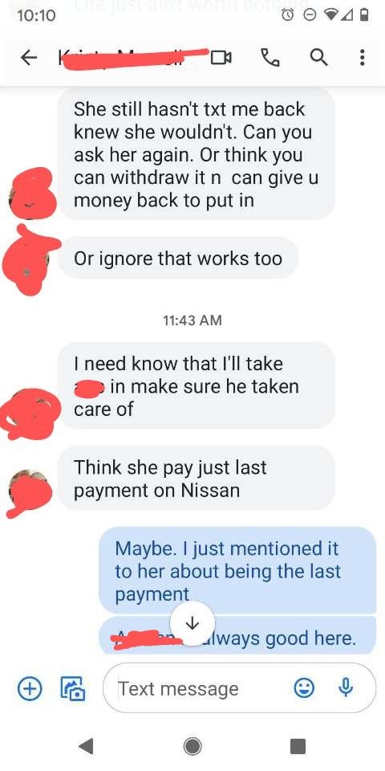385x771 pixels.
Task: Select the "Or ignore that works too" message
Action: pyautogui.click(x=178, y=258)
